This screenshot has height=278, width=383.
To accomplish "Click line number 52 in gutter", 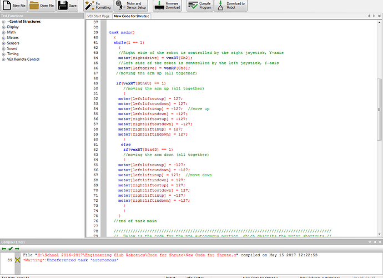I will (x=95, y=98).
